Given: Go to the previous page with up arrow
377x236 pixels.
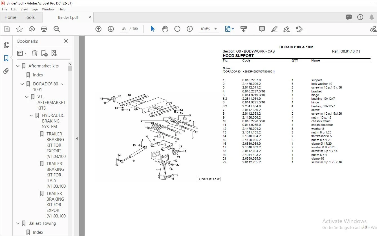Looking at the screenshot, I should point(98,29).
